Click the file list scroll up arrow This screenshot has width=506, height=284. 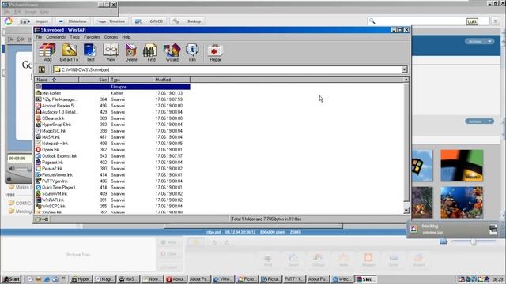(x=406, y=80)
